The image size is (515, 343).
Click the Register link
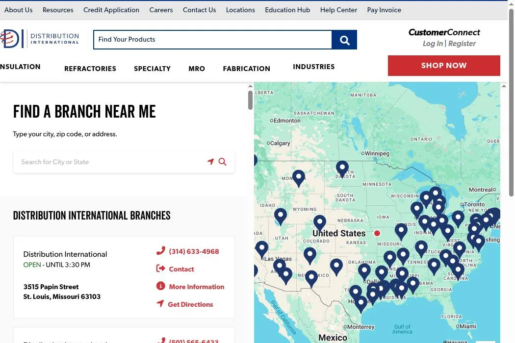[x=462, y=43]
